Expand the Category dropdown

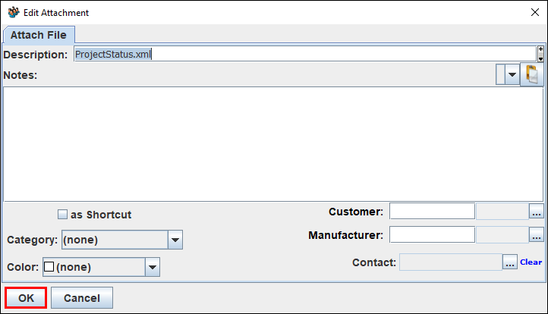pos(175,240)
